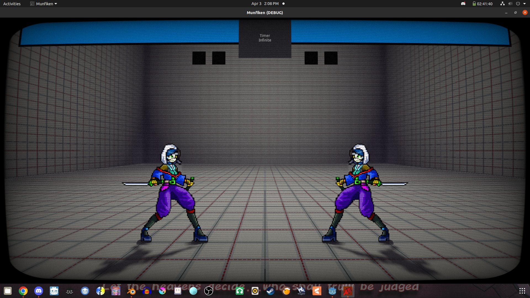The width and height of the screenshot is (530, 298).
Task: Open network status indicator in top bar
Action: tap(502, 4)
